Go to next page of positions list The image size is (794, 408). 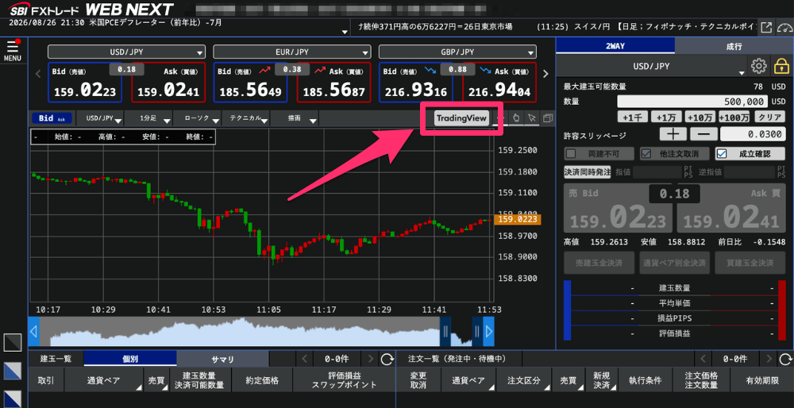(371, 360)
